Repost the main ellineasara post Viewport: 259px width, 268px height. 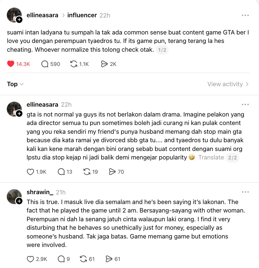click(x=74, y=64)
